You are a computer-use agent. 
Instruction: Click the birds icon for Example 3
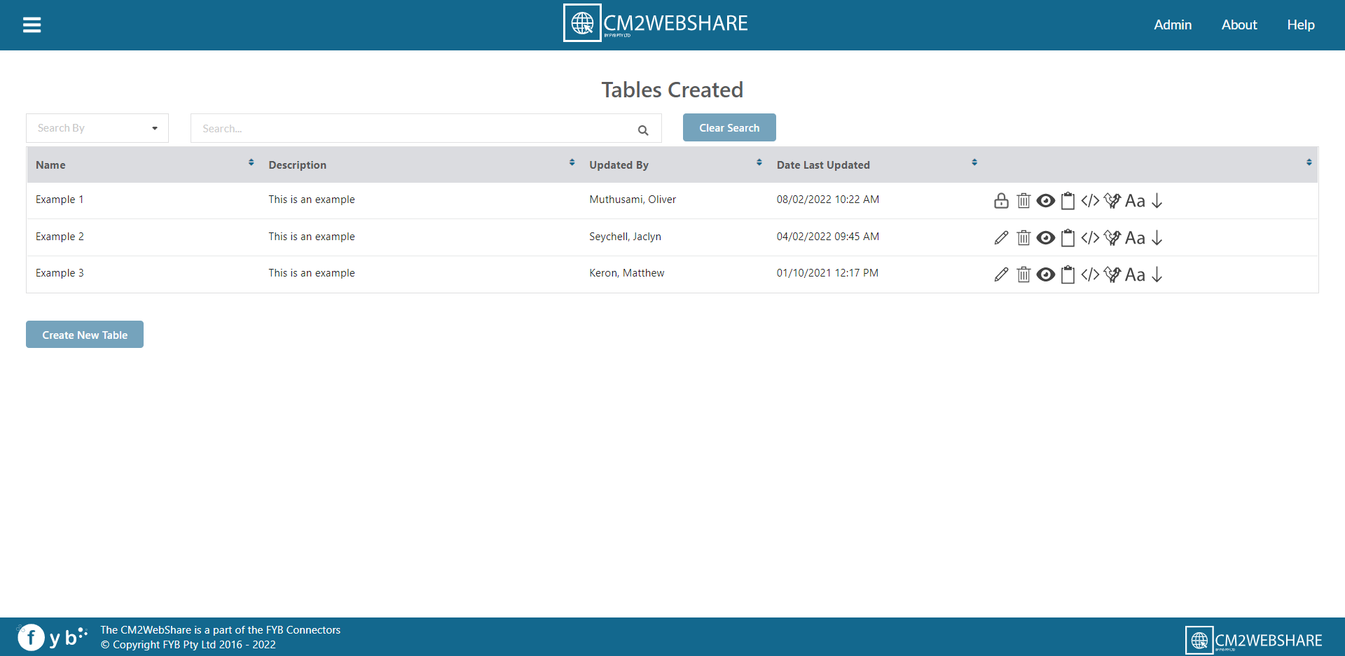click(x=1112, y=274)
